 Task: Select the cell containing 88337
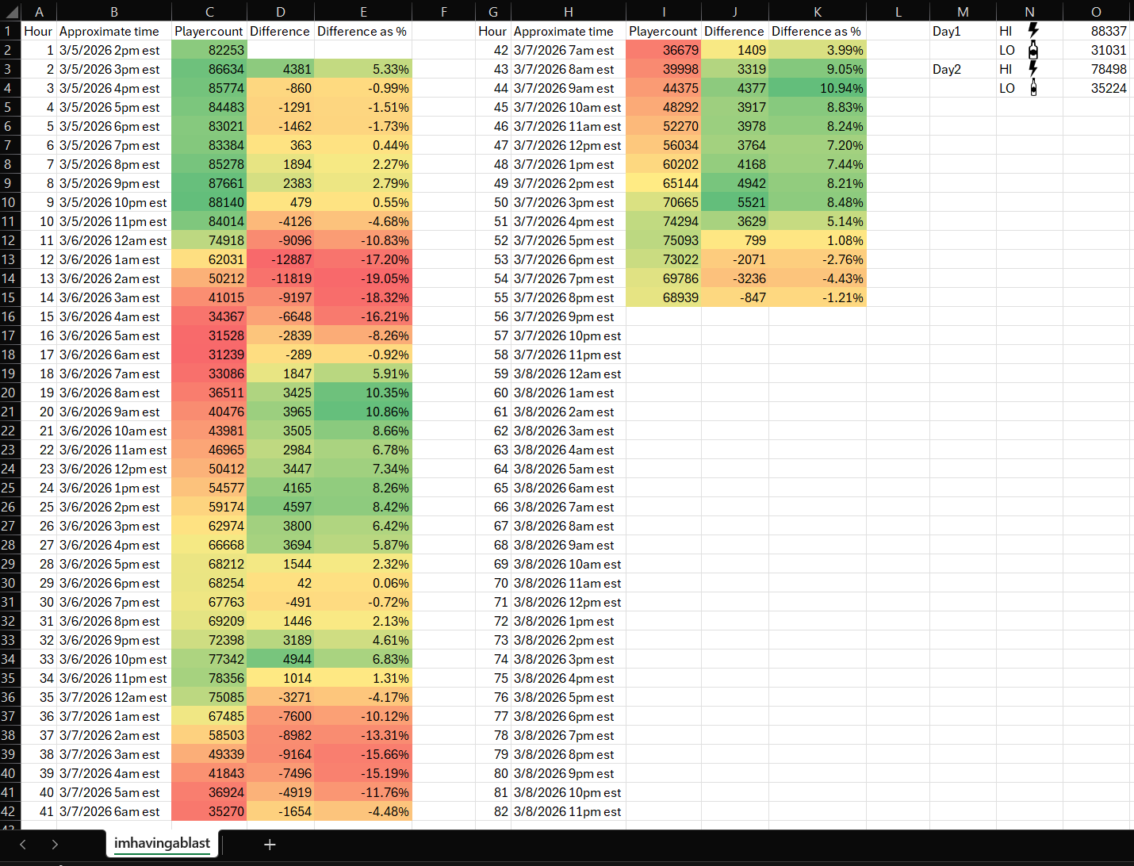coord(1096,31)
